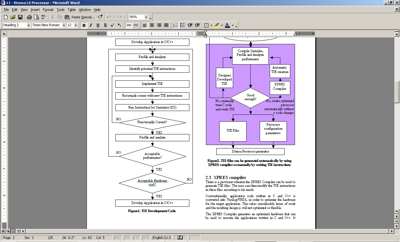Open the Help menu

click(97, 10)
